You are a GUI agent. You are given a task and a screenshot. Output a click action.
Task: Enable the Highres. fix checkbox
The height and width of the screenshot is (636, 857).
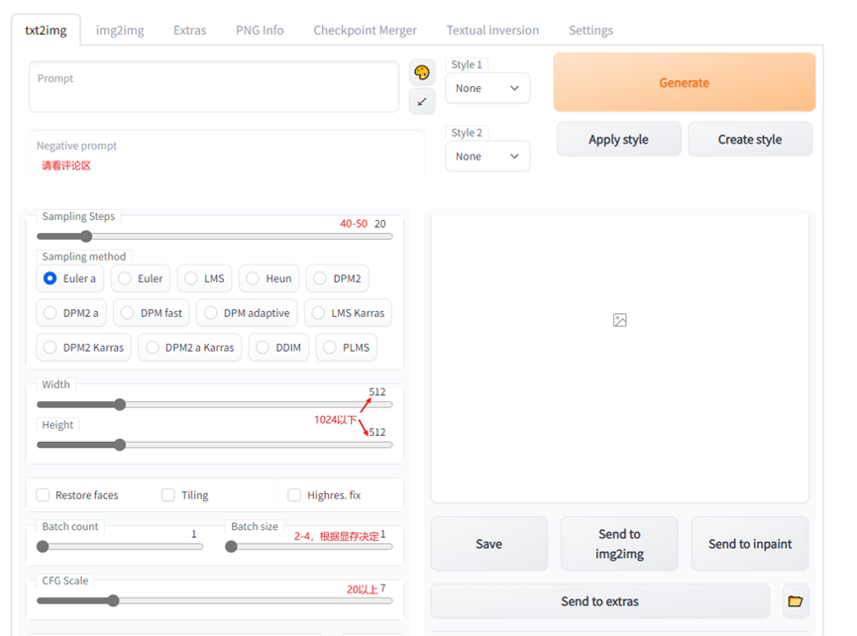click(294, 495)
